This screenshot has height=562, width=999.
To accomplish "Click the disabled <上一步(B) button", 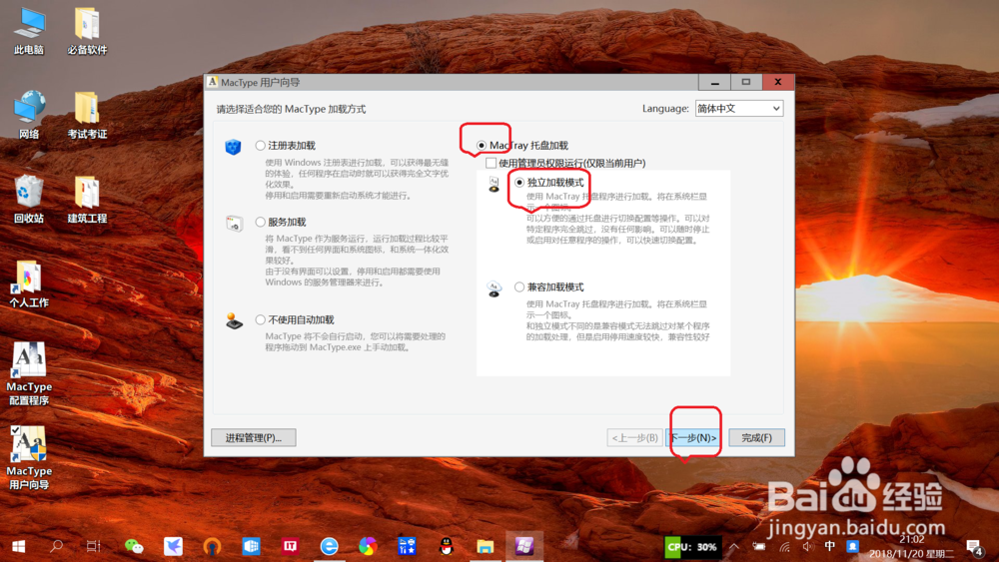I will (634, 437).
